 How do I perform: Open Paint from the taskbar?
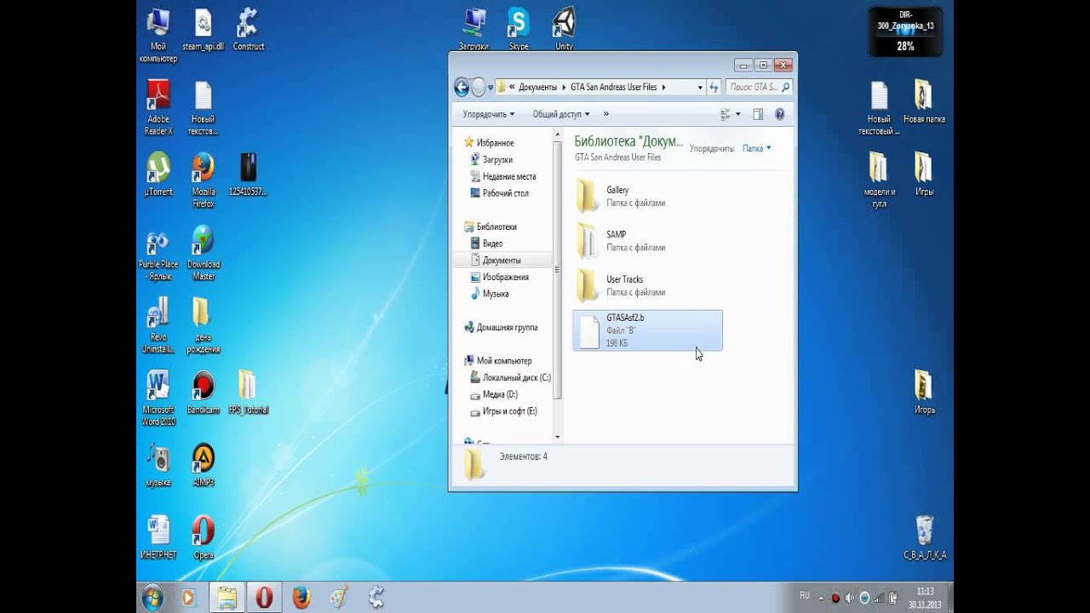click(x=338, y=598)
